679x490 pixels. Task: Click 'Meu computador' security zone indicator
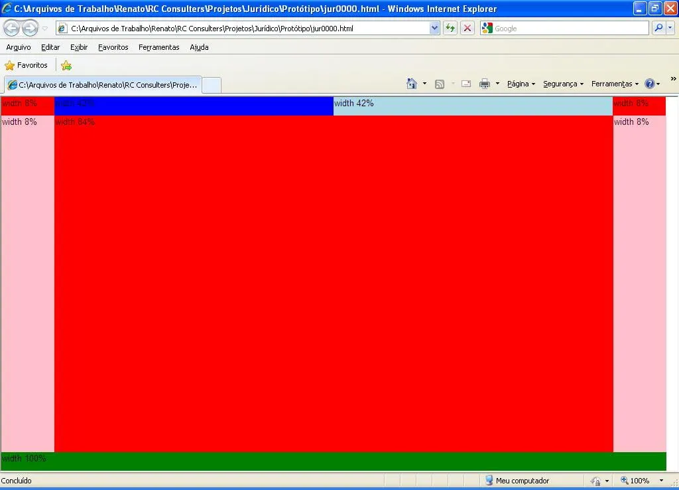pos(517,481)
